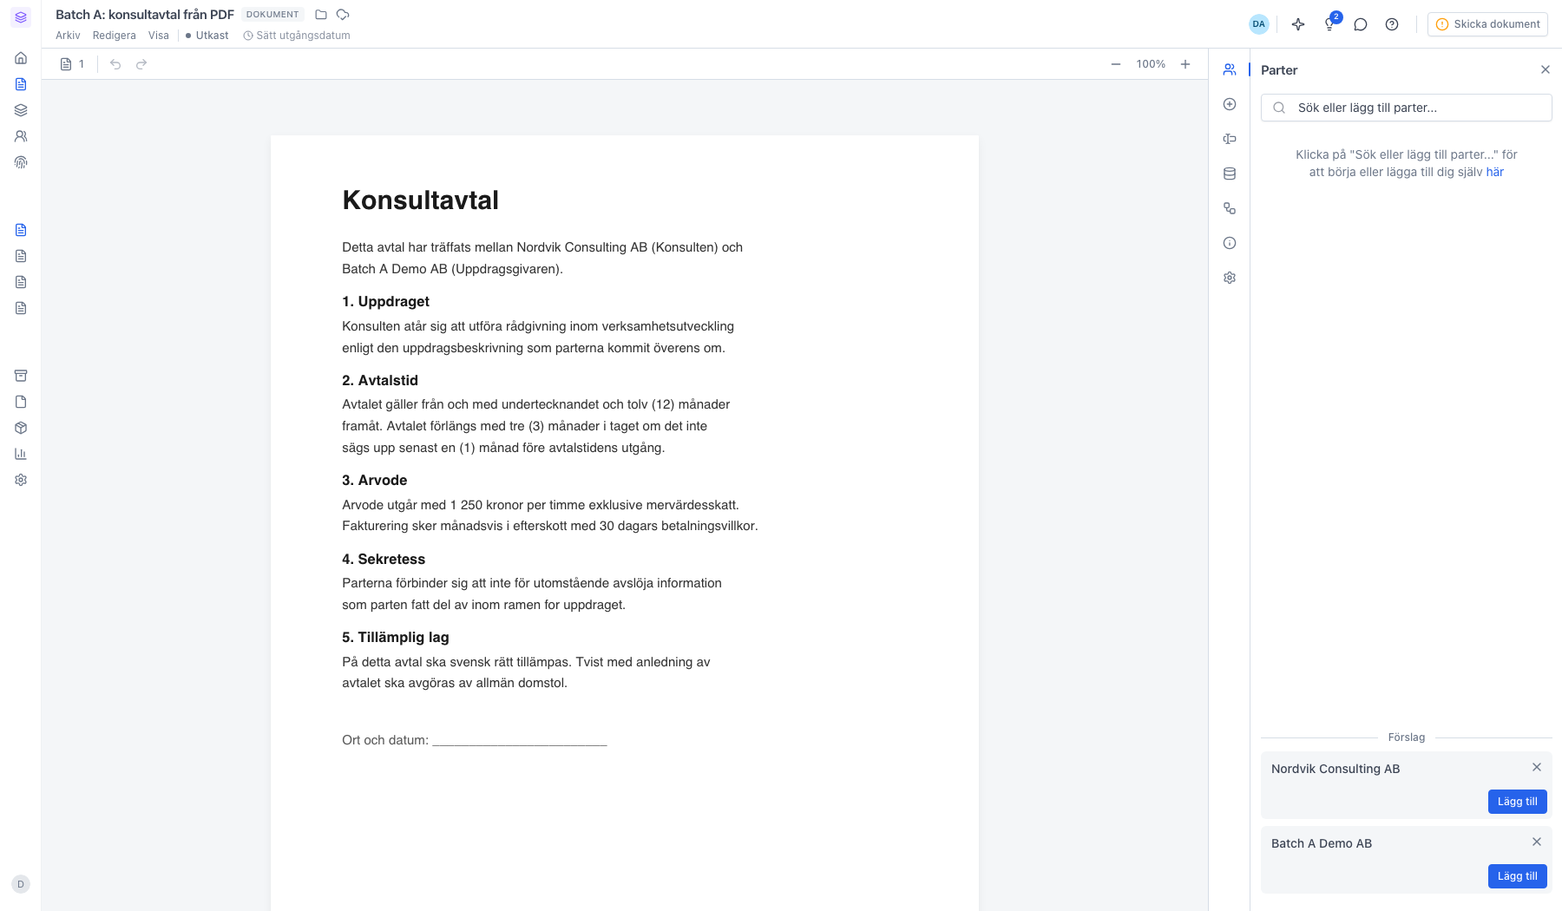
Task: Open the Redigera menu
Action: pos(115,36)
